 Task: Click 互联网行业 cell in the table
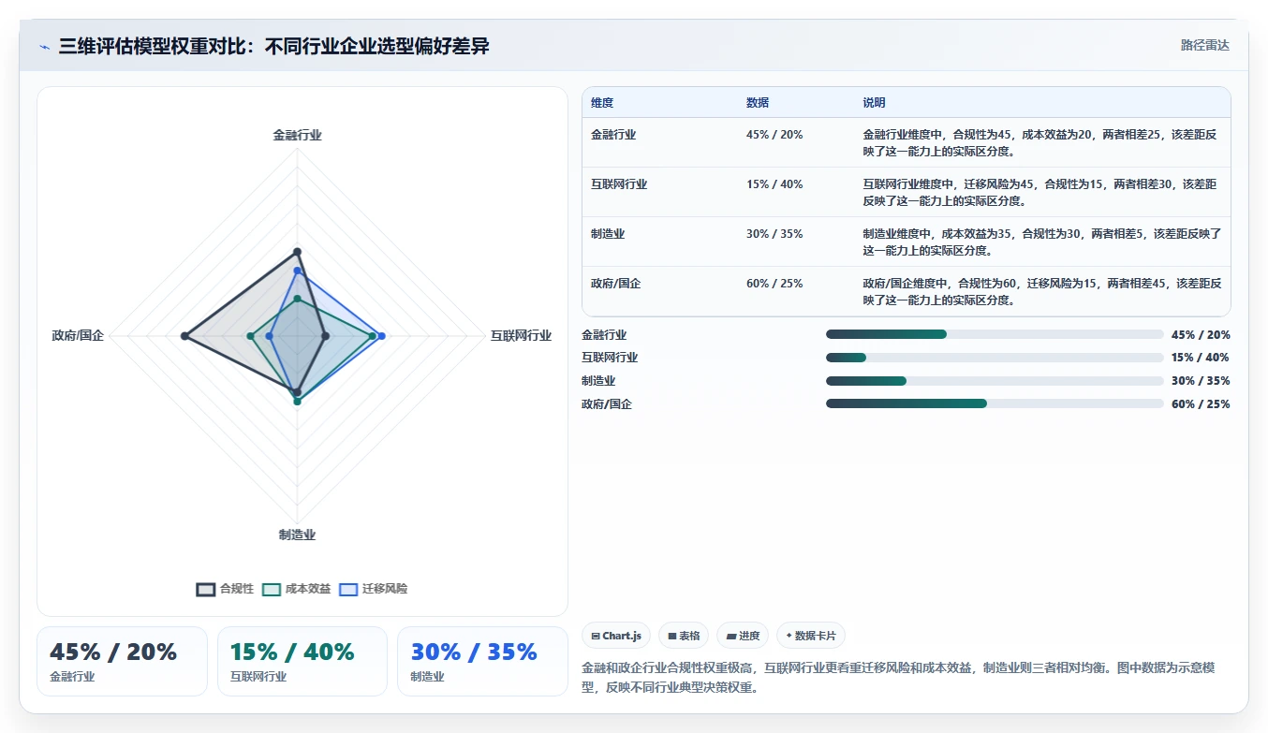pos(619,184)
